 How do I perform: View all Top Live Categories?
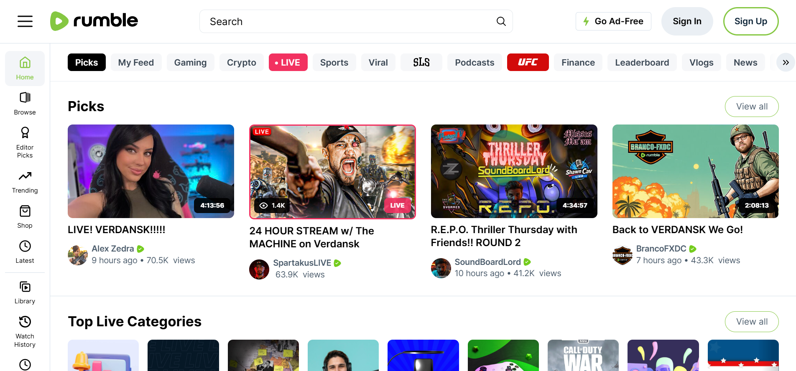tap(752, 322)
